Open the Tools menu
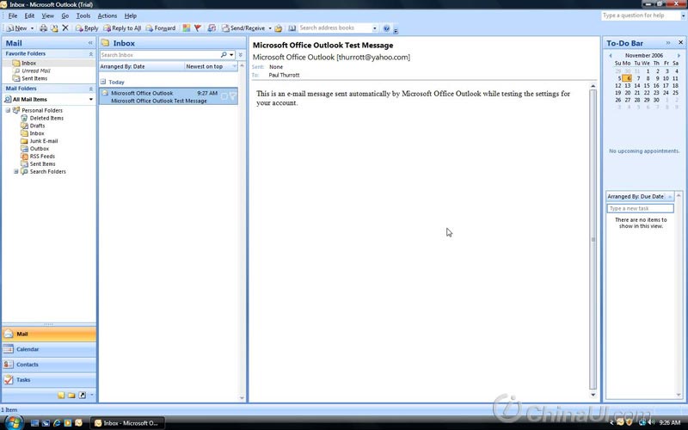This screenshot has height=430, width=688. (x=83, y=15)
